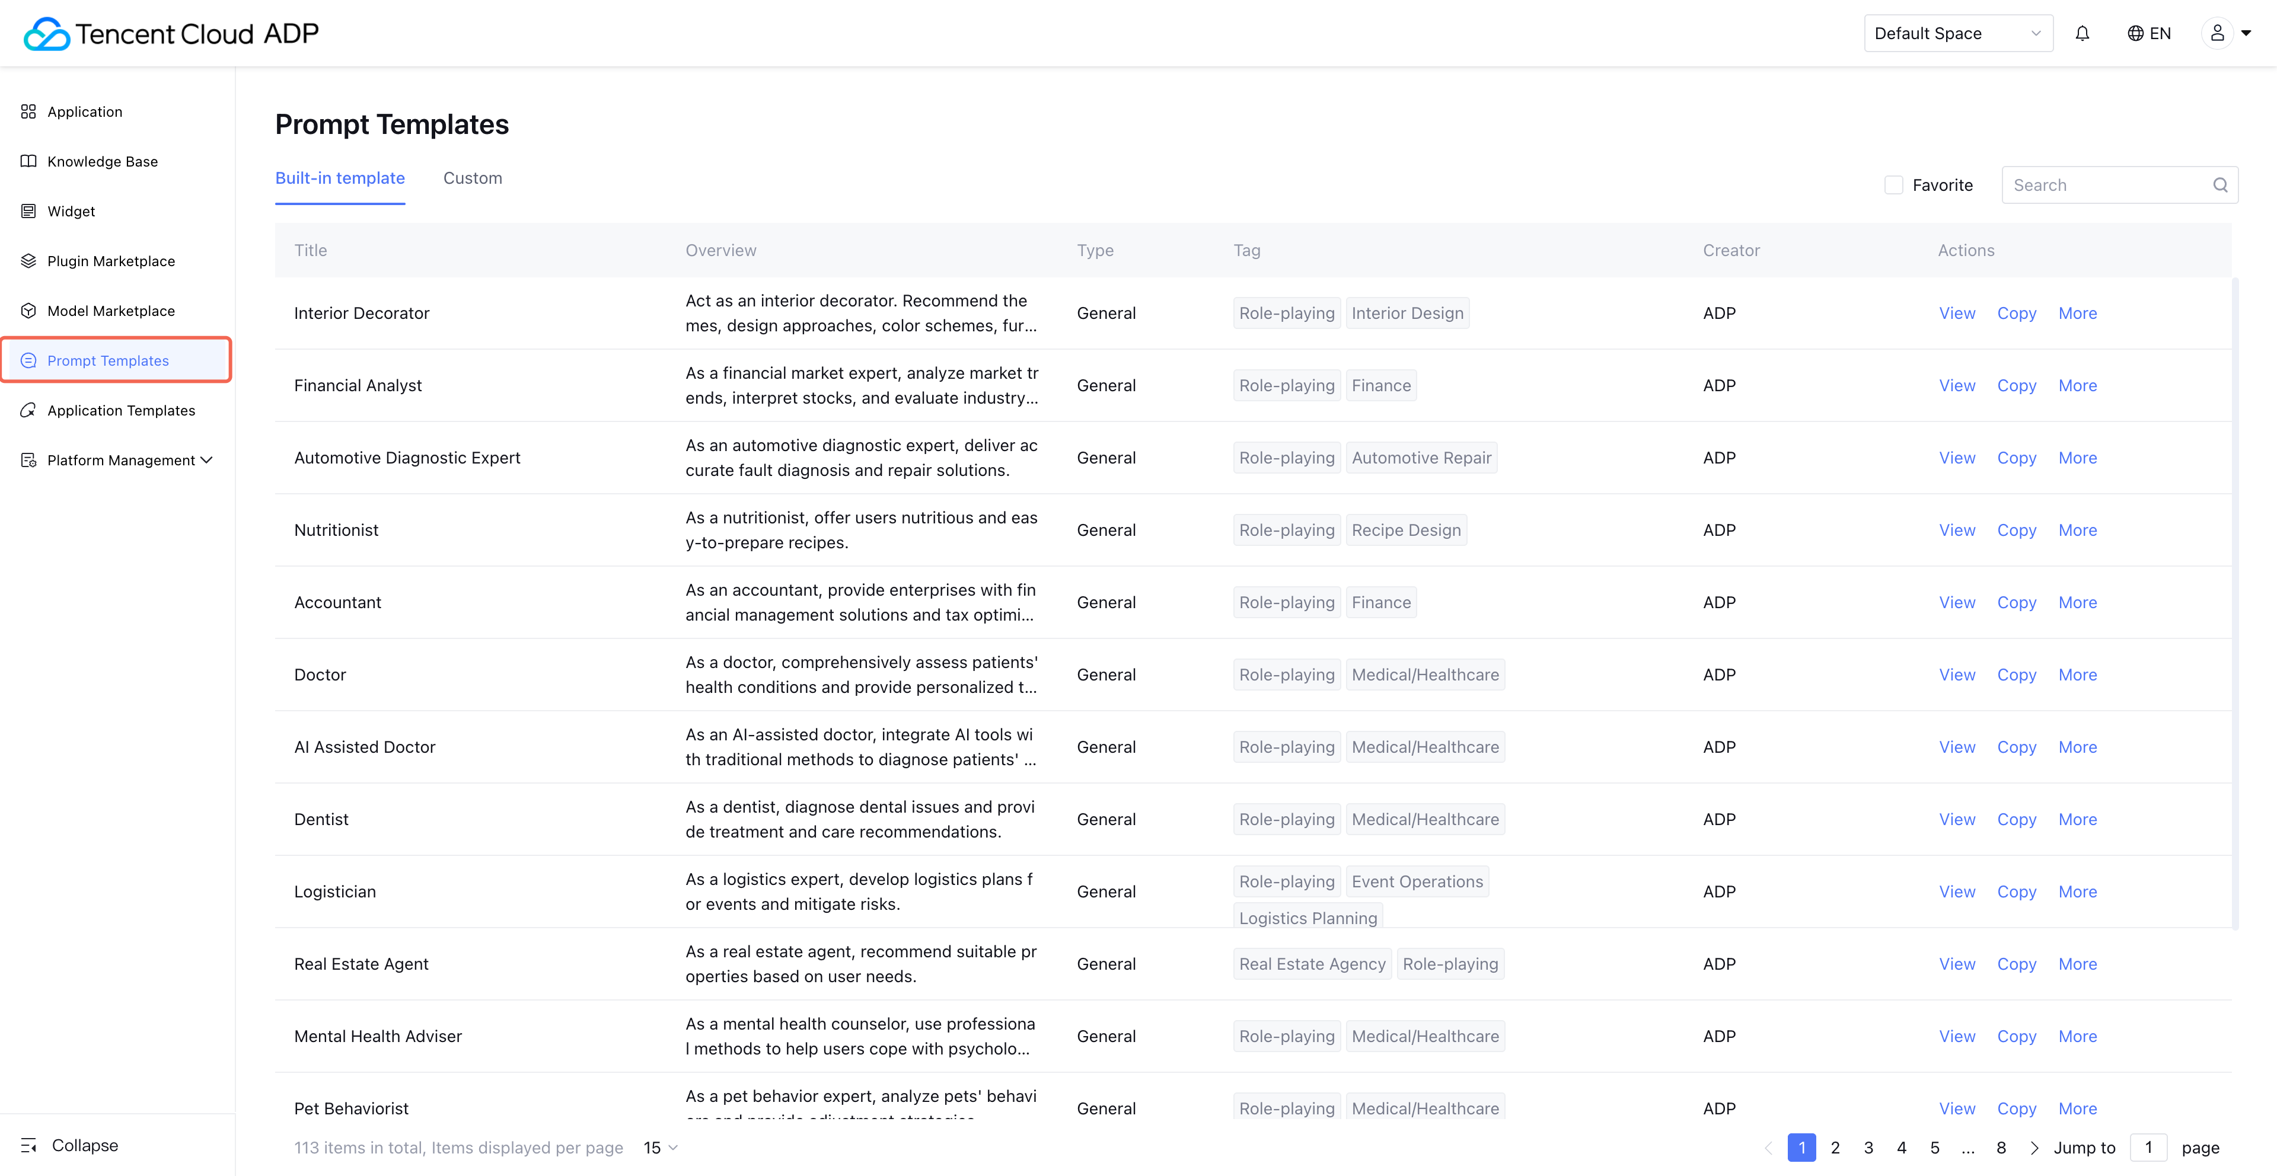This screenshot has height=1176, width=2277.
Task: Go to Plugin Marketplace in sidebar
Action: pos(110,261)
